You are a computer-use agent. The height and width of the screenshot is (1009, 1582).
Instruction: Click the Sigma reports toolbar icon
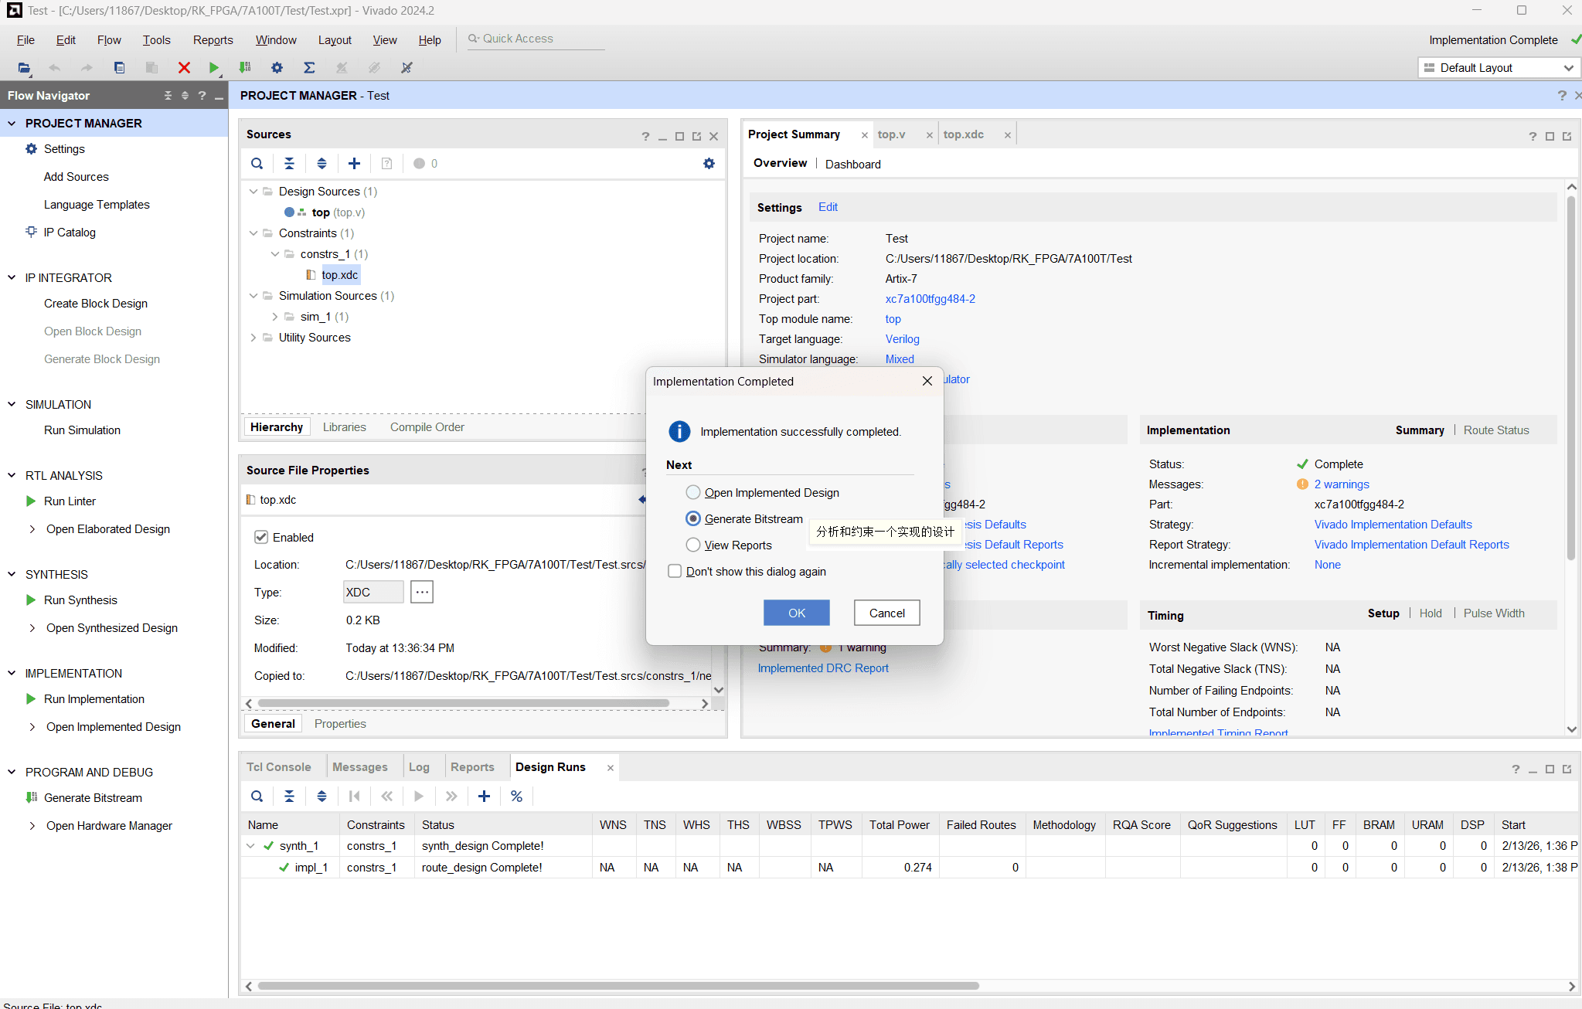(309, 68)
